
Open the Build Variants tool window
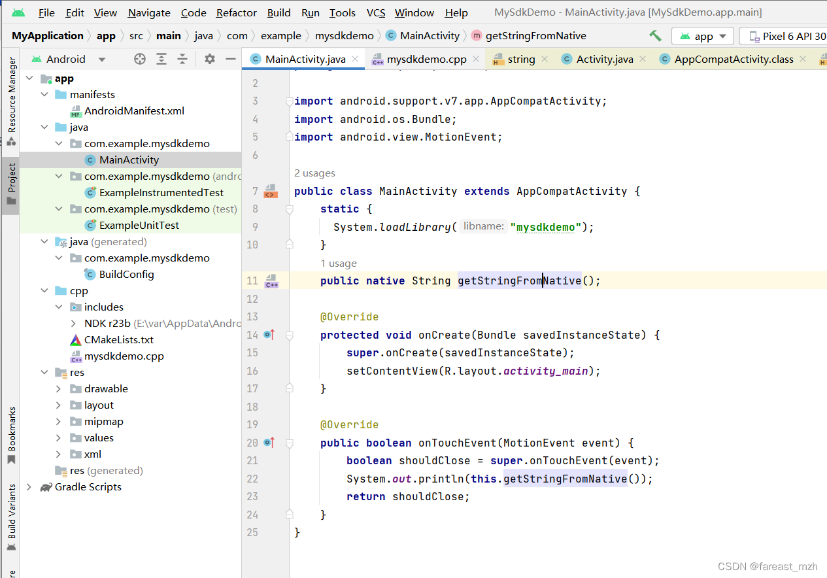click(11, 518)
